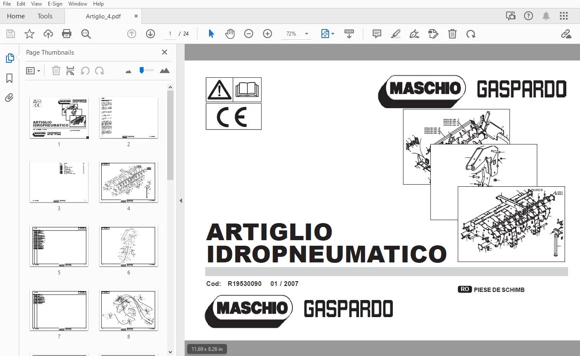580x356 pixels.
Task: Open the Sign document pen tool
Action: point(414,34)
